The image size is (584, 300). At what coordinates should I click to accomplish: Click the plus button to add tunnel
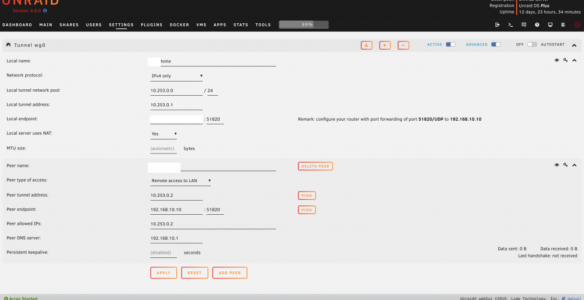385,45
